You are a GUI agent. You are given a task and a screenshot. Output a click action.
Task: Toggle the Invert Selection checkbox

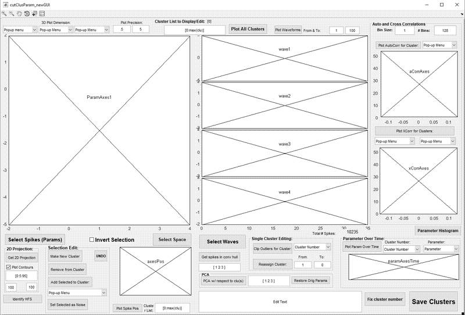click(x=92, y=239)
